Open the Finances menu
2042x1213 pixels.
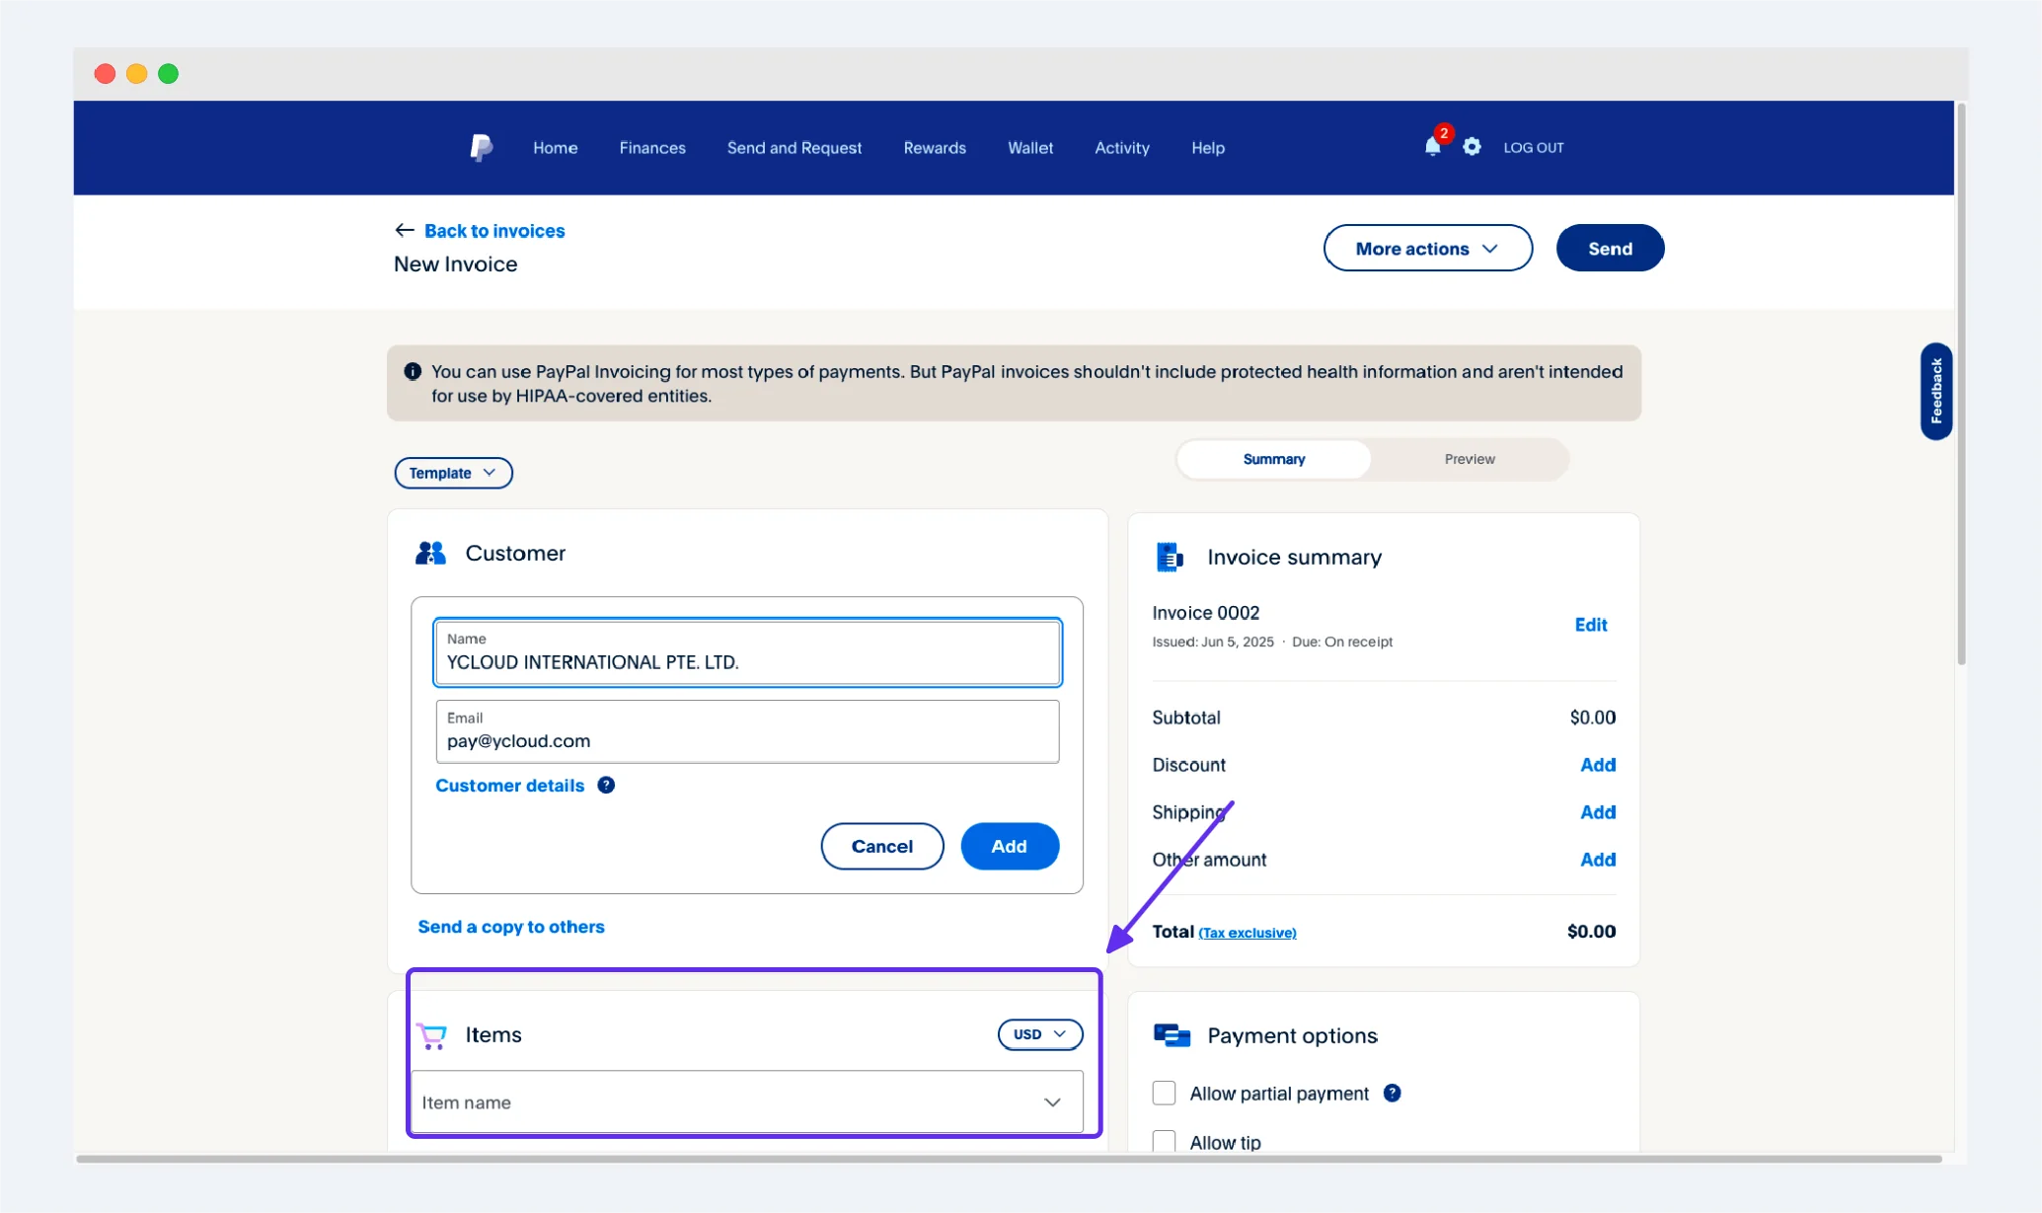652,148
